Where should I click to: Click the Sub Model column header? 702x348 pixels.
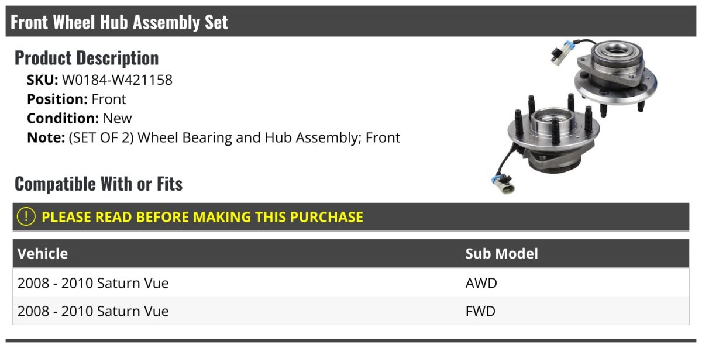(501, 254)
